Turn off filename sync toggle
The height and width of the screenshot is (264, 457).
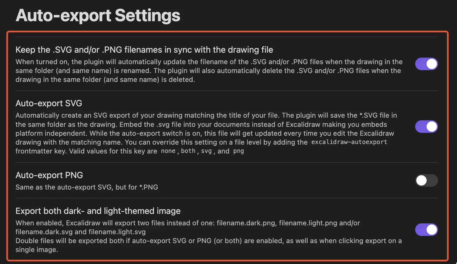click(426, 64)
